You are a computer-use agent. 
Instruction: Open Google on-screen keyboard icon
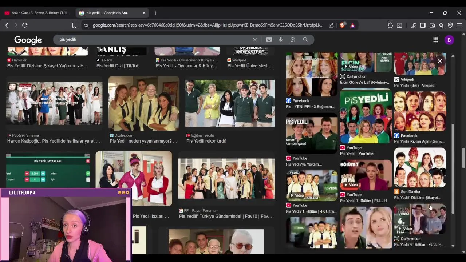click(269, 39)
